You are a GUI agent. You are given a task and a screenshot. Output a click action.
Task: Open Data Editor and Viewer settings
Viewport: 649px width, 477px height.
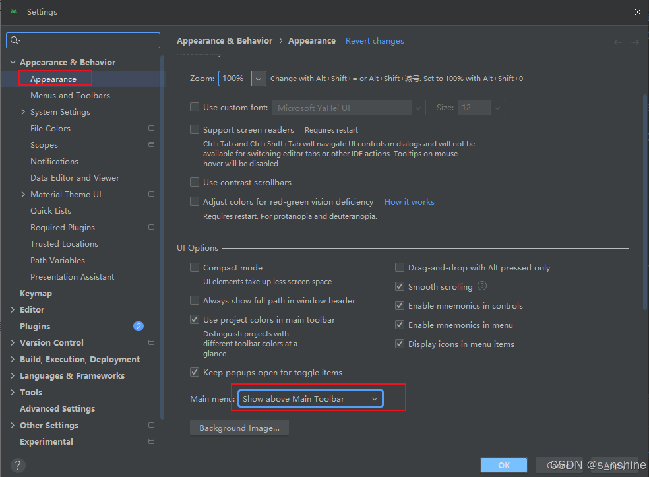tap(75, 177)
